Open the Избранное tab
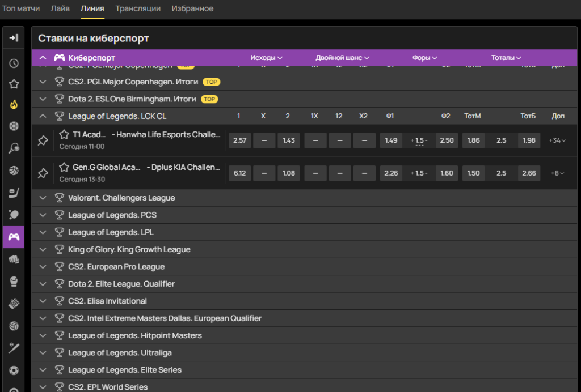Screen dimensions: 581x392 [192, 8]
